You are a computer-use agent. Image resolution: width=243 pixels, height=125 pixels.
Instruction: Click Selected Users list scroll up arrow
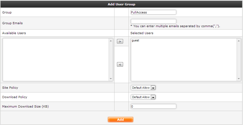(239, 41)
